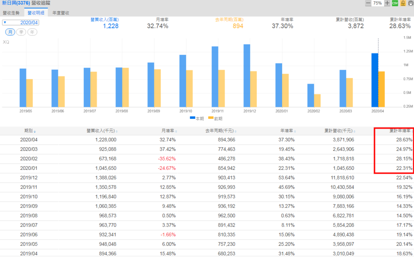Select the 2020/03 table row period
414x257 pixels.
click(x=29, y=150)
